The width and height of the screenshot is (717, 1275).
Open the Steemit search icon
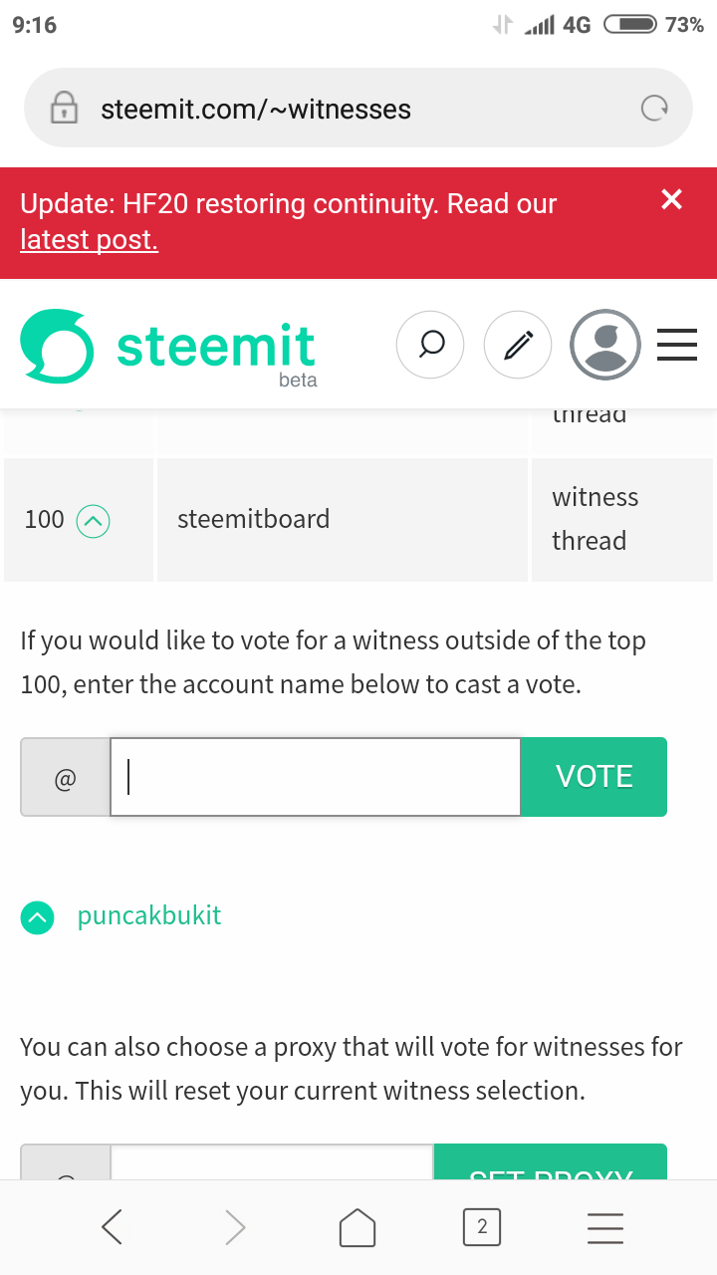pos(430,345)
